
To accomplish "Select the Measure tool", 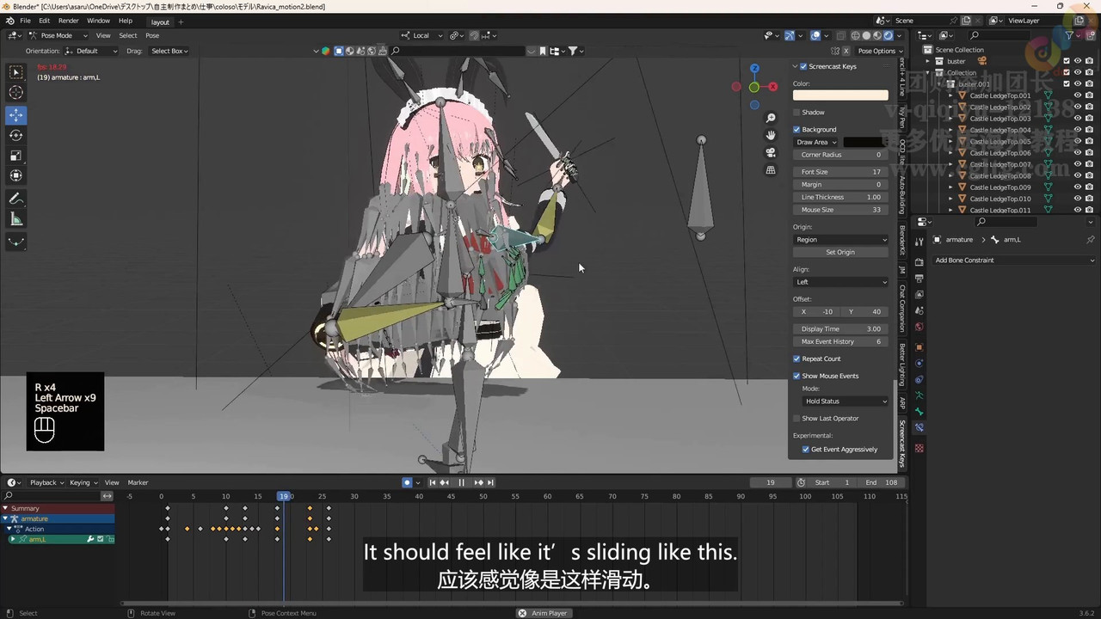I will [16, 219].
